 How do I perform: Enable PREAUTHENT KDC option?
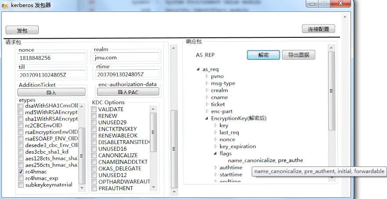click(x=94, y=188)
